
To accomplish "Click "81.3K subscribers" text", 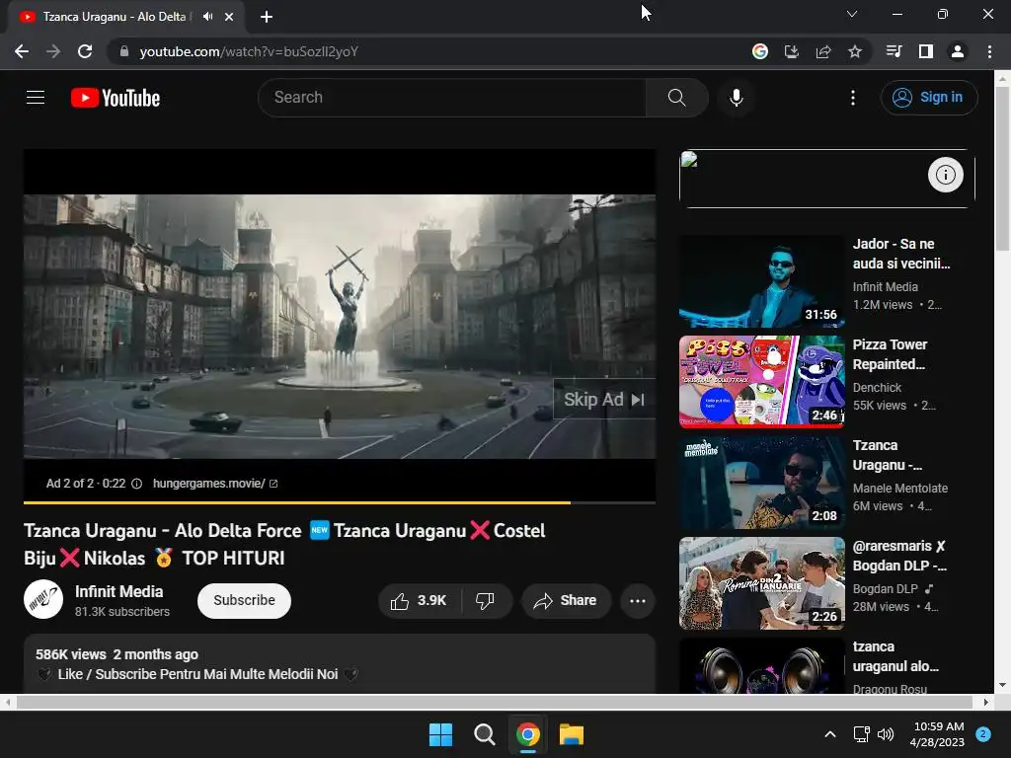I will [x=122, y=612].
